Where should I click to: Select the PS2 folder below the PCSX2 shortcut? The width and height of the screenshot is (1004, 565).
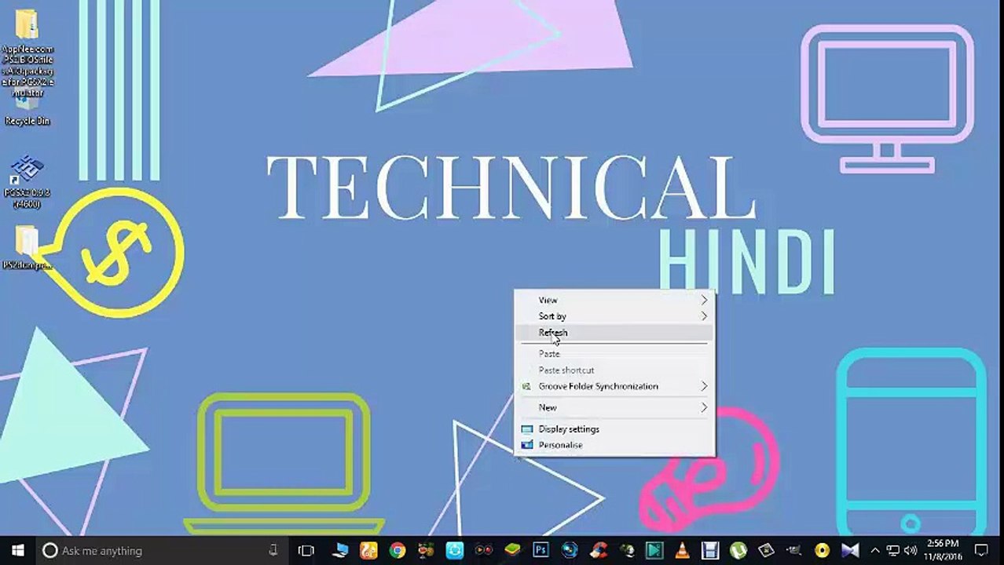(27, 248)
